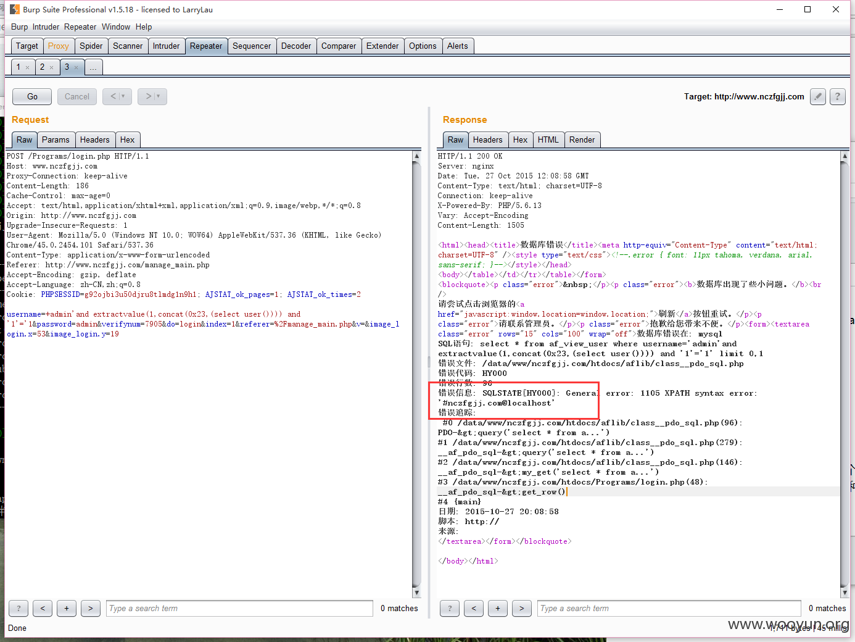Screen dimensions: 855x642
Task: Open the Burp menu
Action: coord(19,27)
